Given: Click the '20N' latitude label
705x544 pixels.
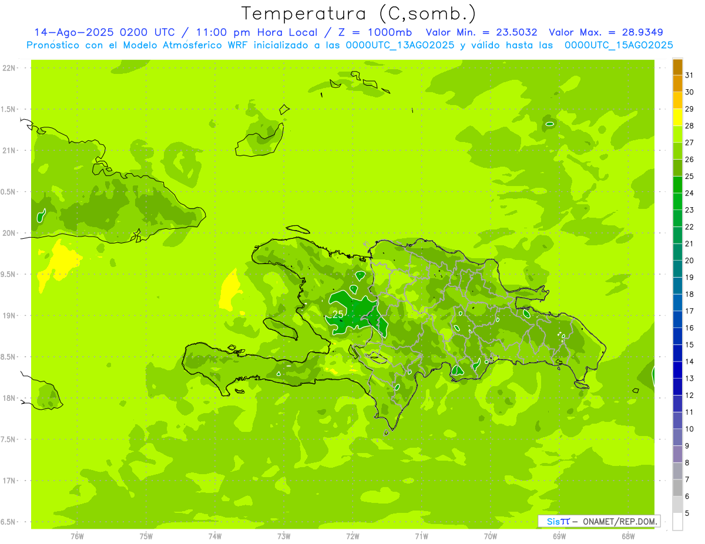Looking at the screenshot, I should pos(9,233).
